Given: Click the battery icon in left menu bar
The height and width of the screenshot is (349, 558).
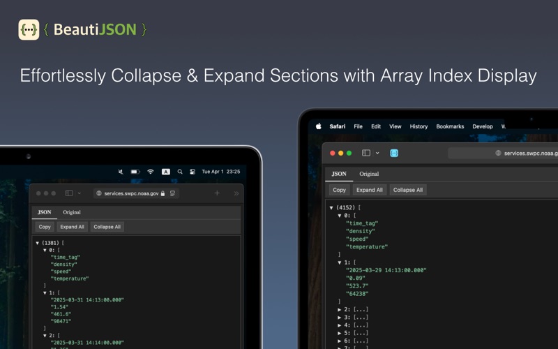Looking at the screenshot, I should 135,172.
